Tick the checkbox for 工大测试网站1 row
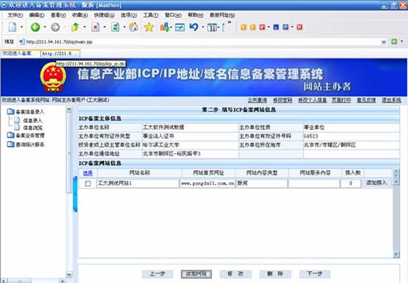The height and width of the screenshot is (283, 408). pyautogui.click(x=88, y=184)
